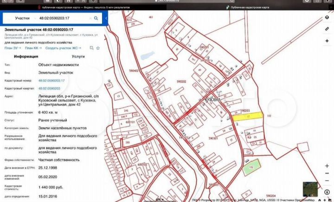
Task: Click the quarter label 590301
Action: [213, 138]
